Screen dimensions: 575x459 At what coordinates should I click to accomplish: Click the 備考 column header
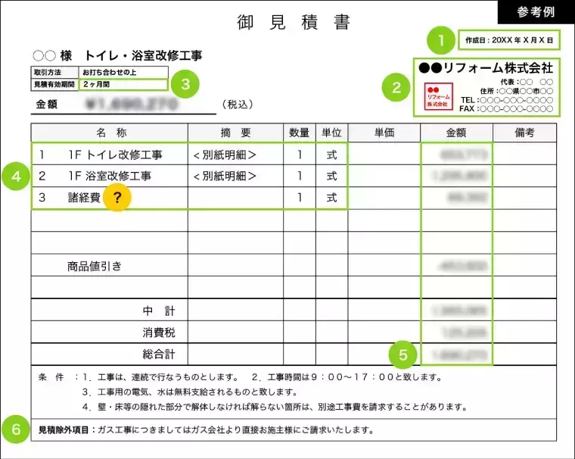tap(524, 133)
